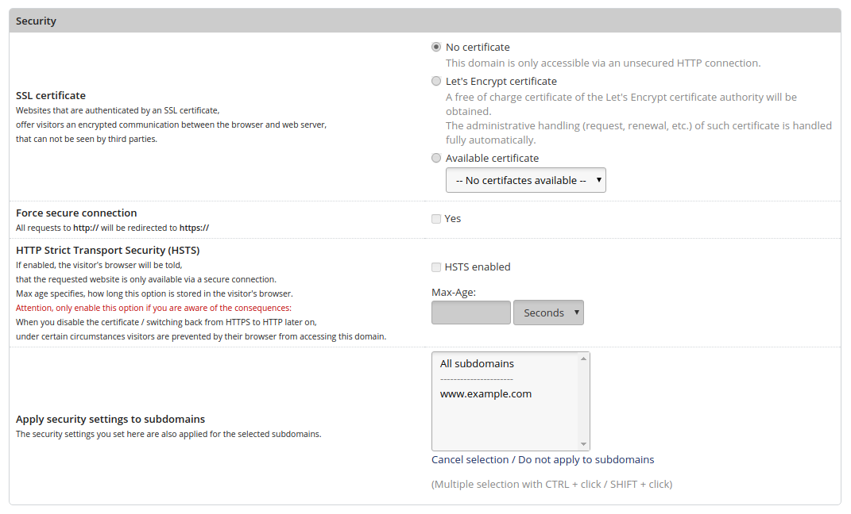This screenshot has height=514, width=851.
Task: Click the Max-Age label
Action: [x=453, y=293]
